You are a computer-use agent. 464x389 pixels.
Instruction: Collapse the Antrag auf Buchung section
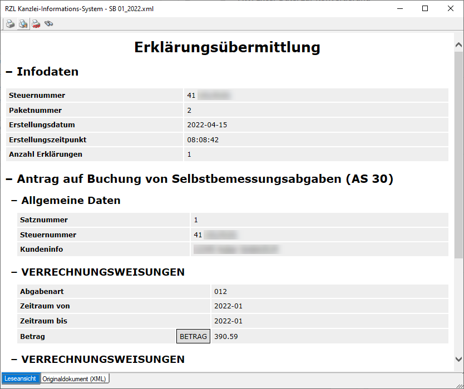pos(9,179)
